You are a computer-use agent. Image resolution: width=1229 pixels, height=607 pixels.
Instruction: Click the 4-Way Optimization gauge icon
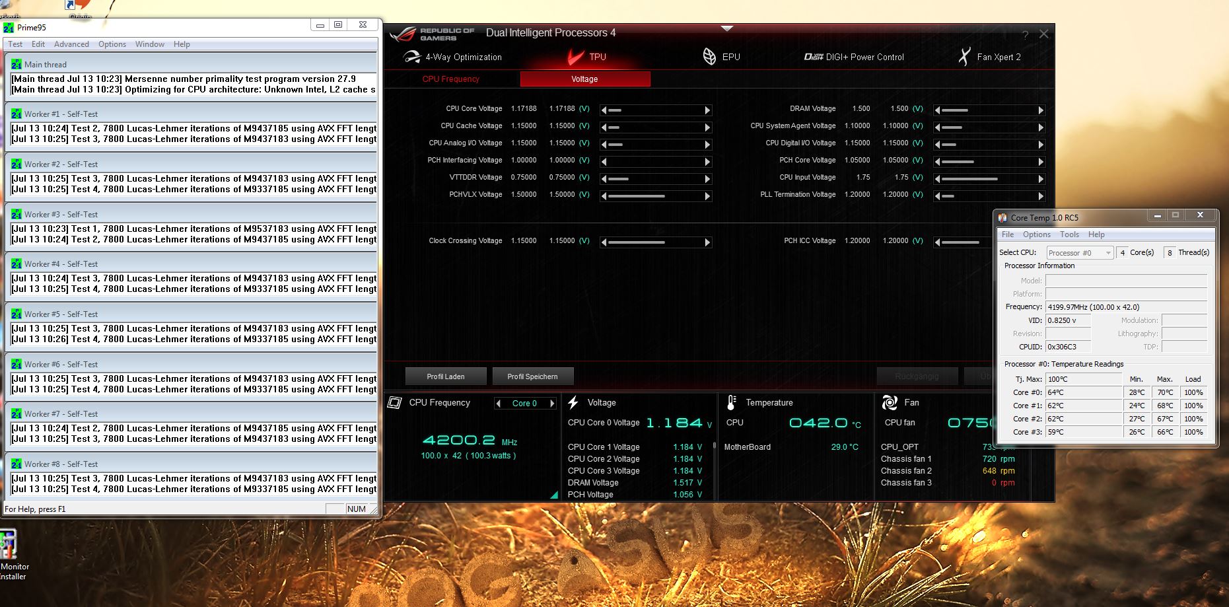coord(411,57)
